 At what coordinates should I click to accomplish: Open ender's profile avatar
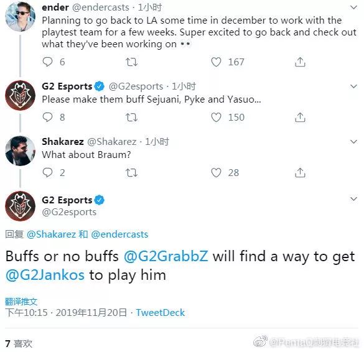coord(20,16)
